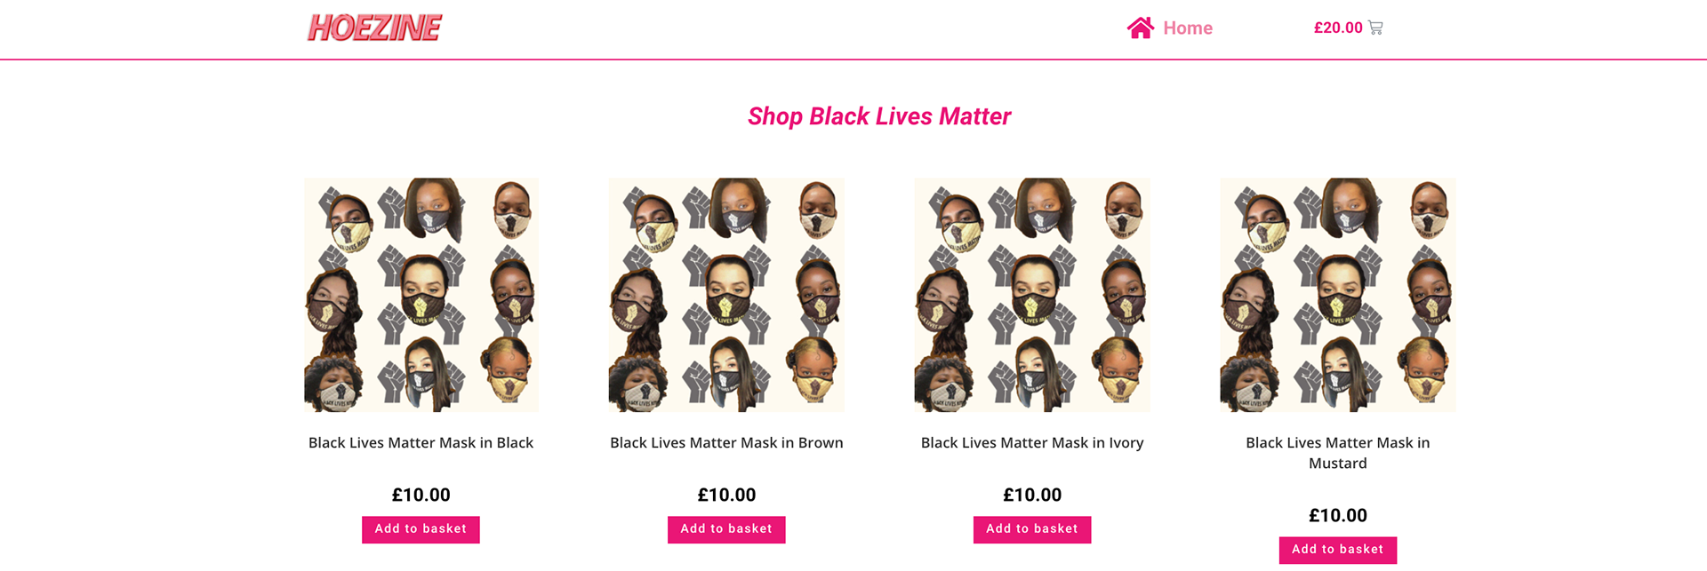Viewport: 1707px width, 571px height.
Task: Open the Mustard mask product image
Action: tap(1337, 295)
